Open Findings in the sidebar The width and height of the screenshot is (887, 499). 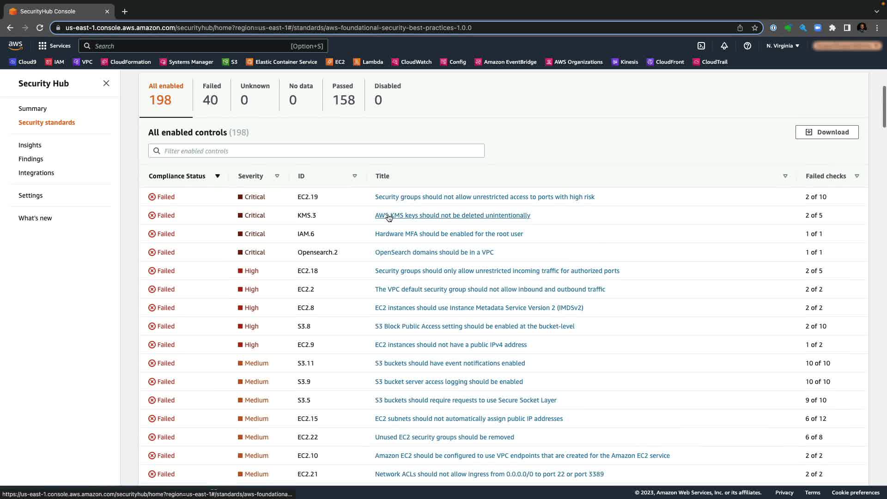tap(30, 159)
